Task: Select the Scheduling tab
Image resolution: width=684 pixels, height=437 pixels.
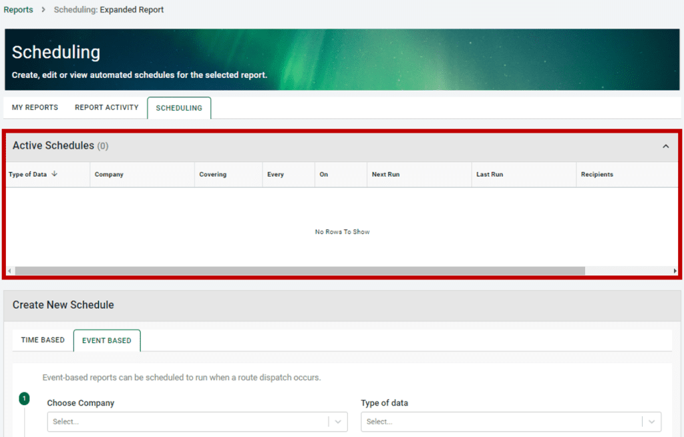Action: [x=178, y=107]
